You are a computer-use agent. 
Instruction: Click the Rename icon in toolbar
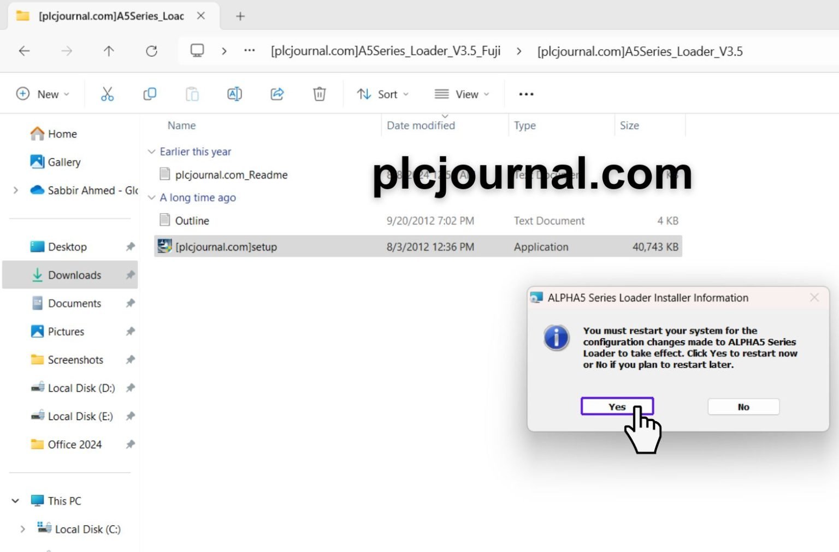pos(234,94)
